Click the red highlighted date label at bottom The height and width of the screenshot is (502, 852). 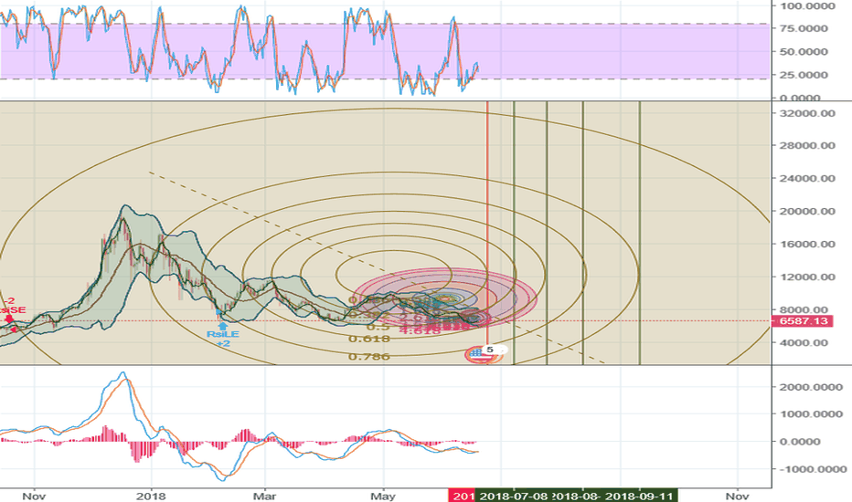point(462,496)
